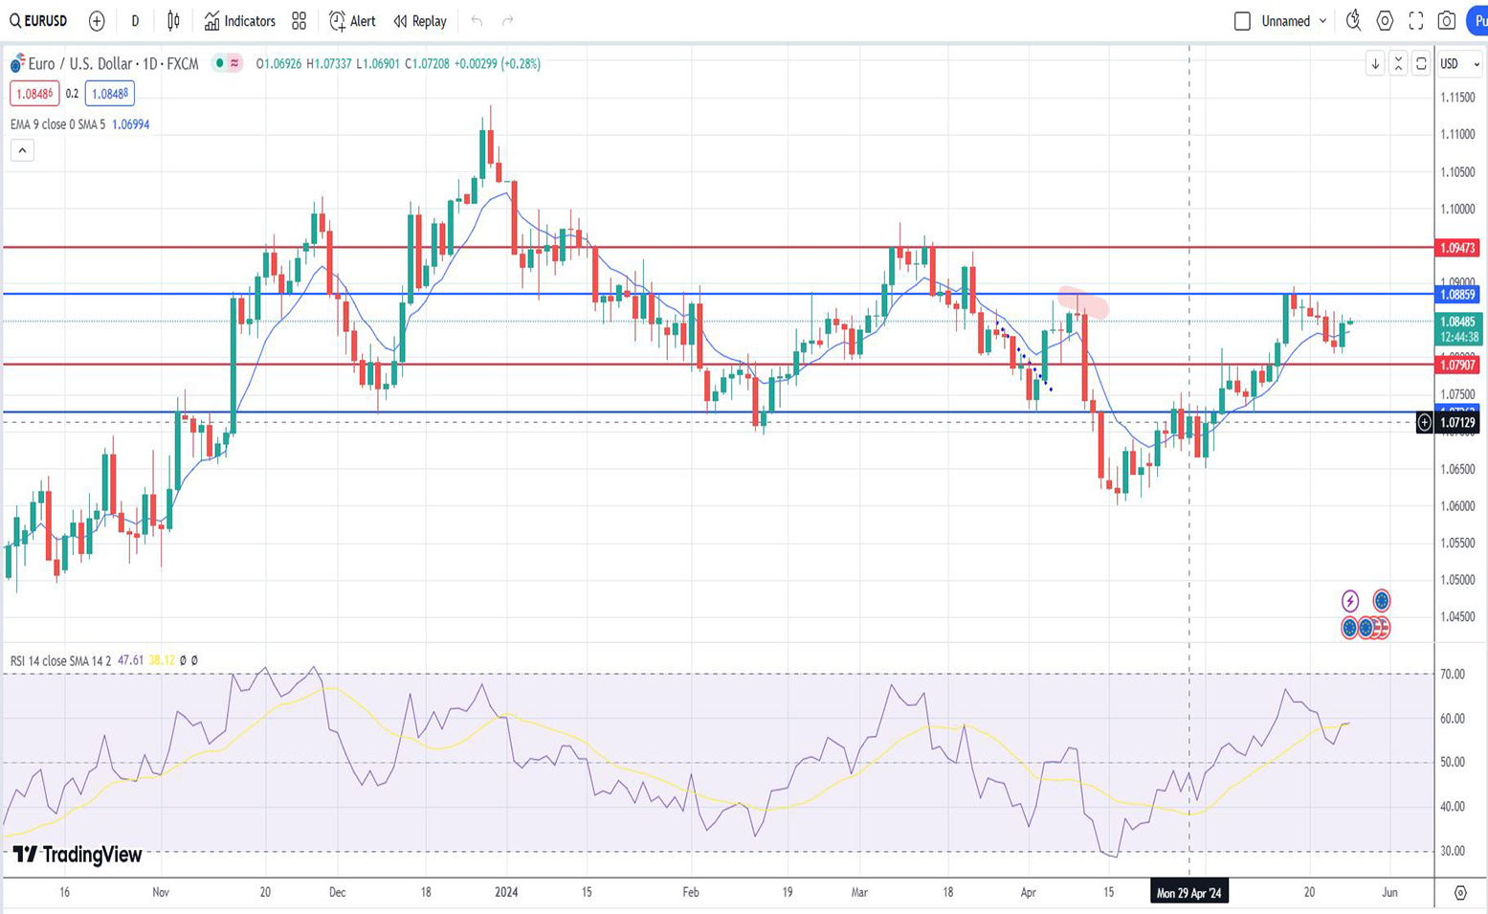Image resolution: width=1488 pixels, height=914 pixels.
Task: Toggle the layout setup square icon
Action: (x=1242, y=21)
